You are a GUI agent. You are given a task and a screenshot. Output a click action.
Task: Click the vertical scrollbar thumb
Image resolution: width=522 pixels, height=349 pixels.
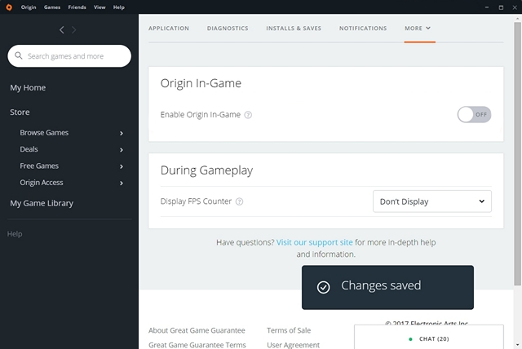pyautogui.click(x=517, y=153)
